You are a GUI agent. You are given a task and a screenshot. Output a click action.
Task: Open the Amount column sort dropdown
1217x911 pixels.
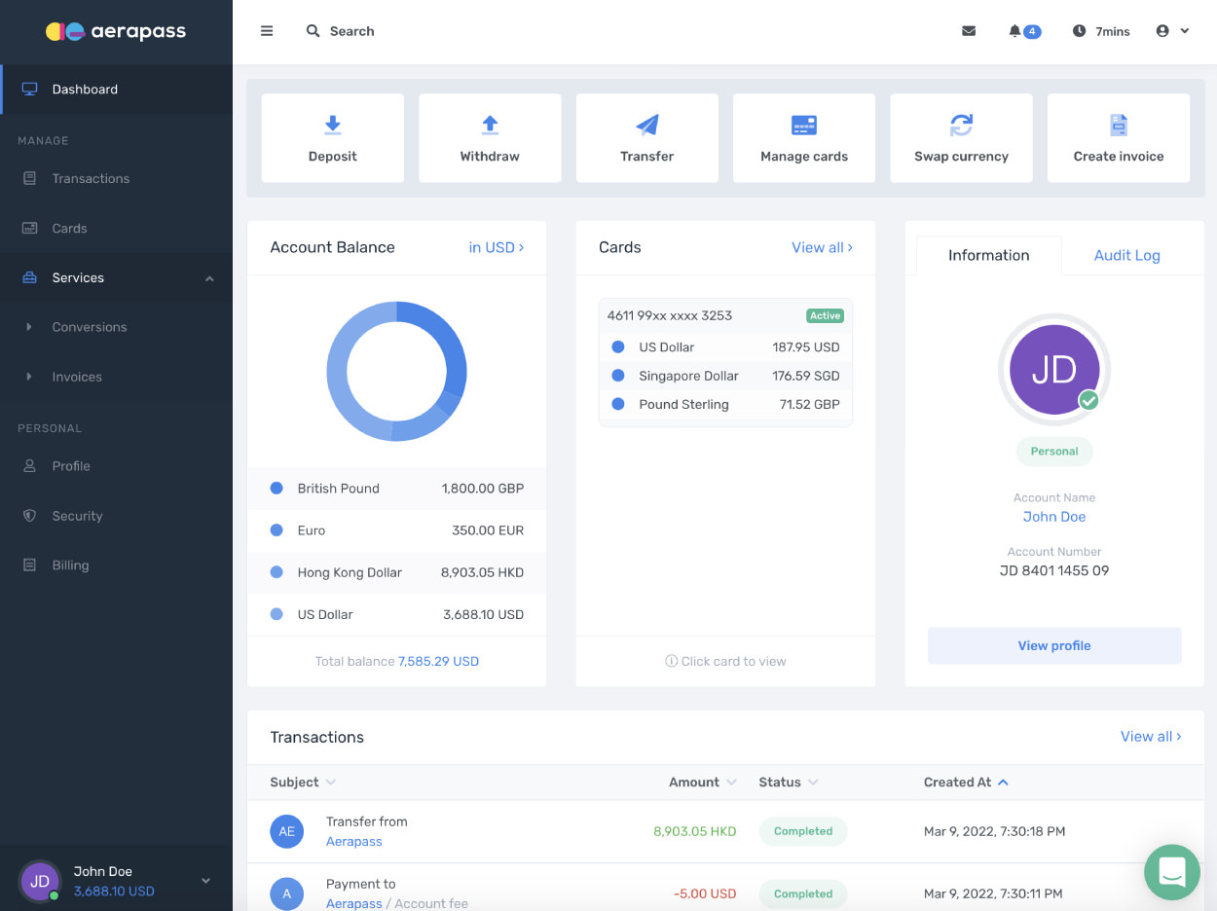pyautogui.click(x=732, y=783)
